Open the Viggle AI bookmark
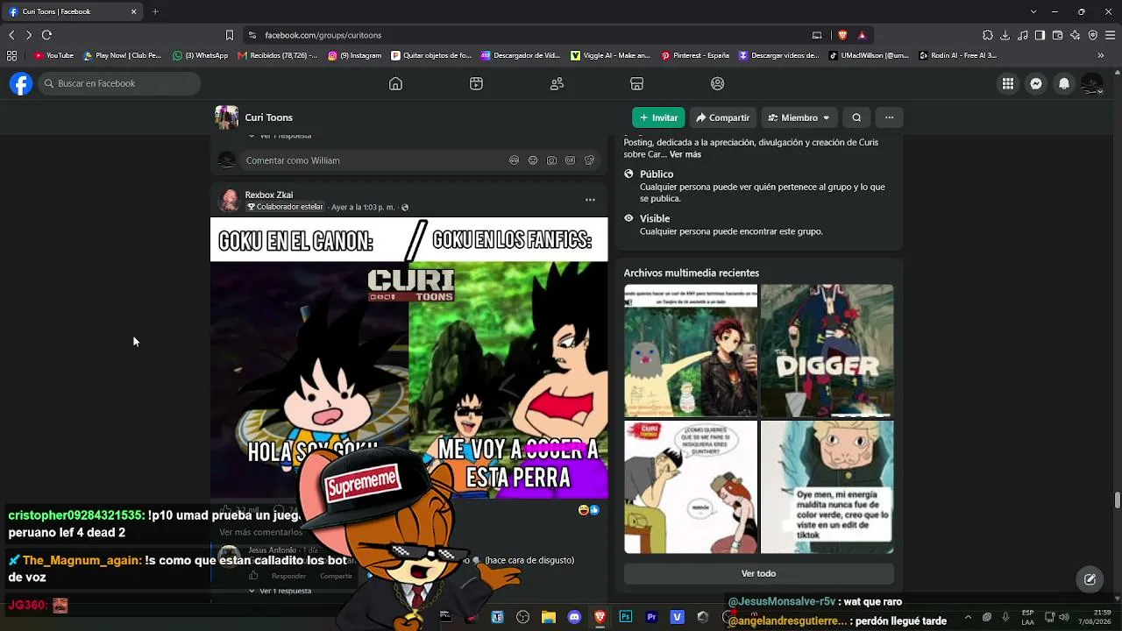Viewport: 1122px width, 631px height. coord(610,55)
